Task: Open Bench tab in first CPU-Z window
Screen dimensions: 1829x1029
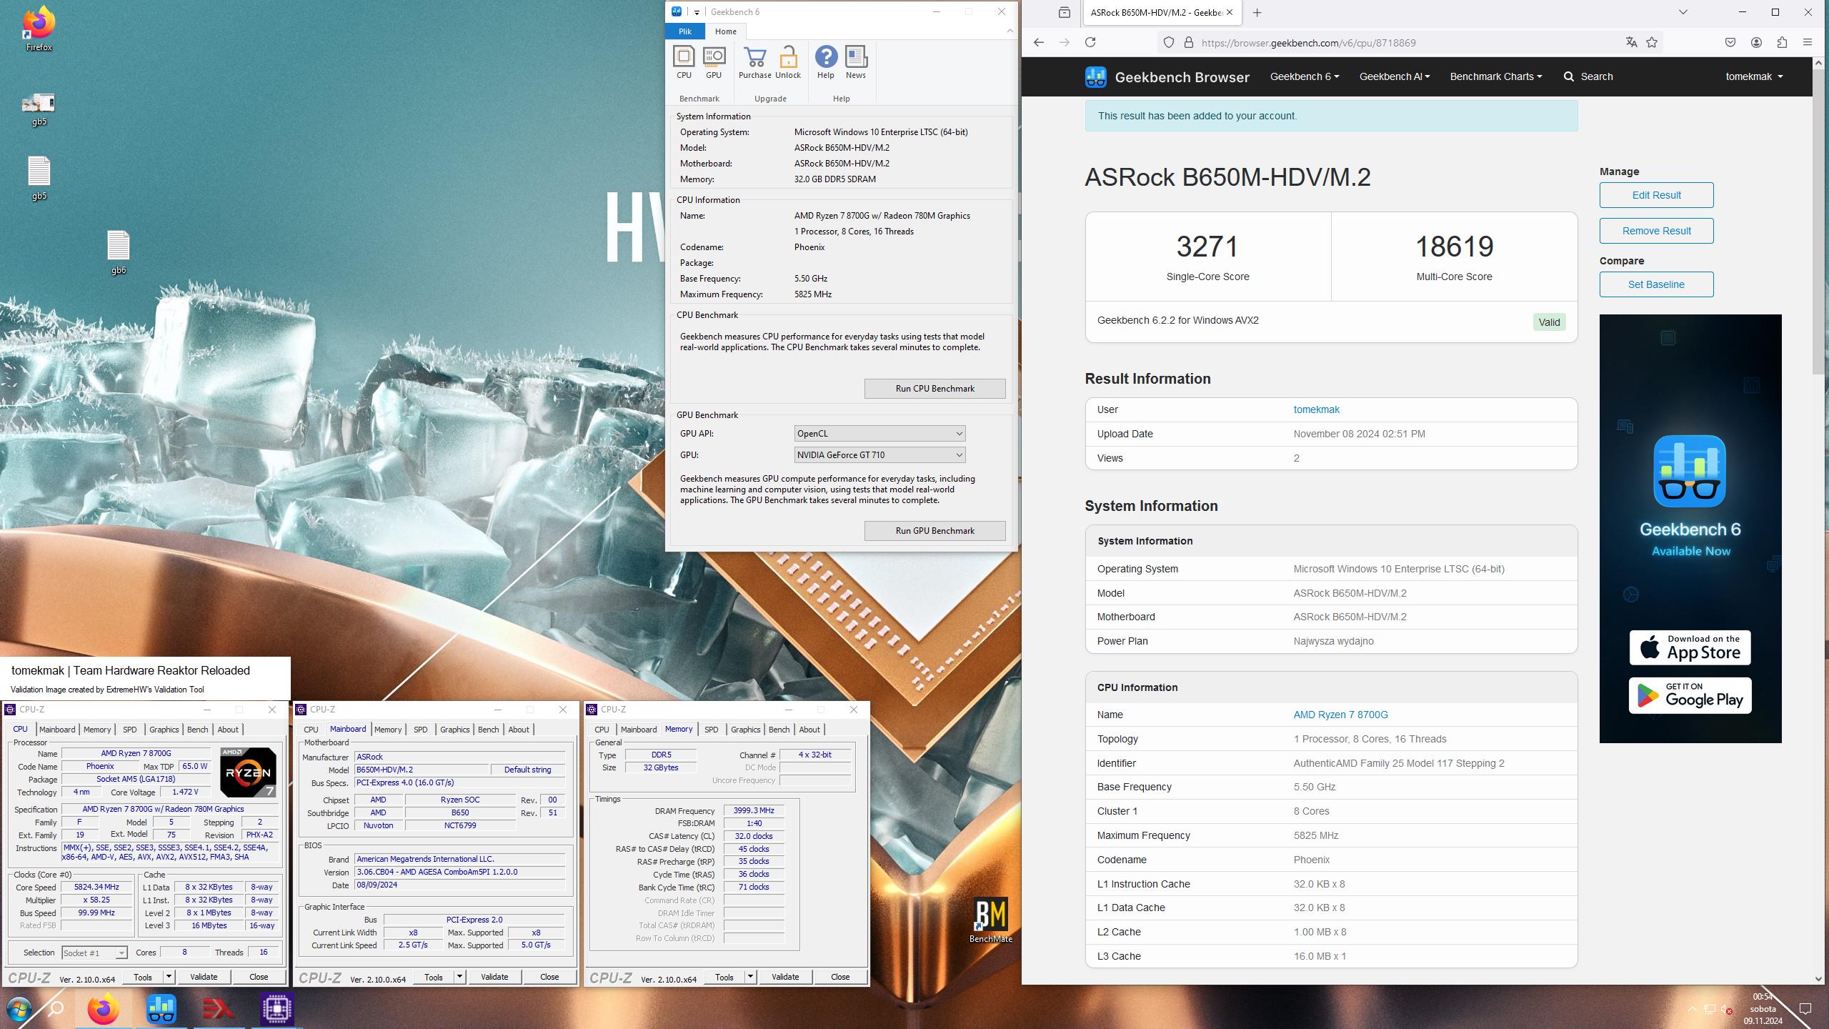Action: (197, 730)
